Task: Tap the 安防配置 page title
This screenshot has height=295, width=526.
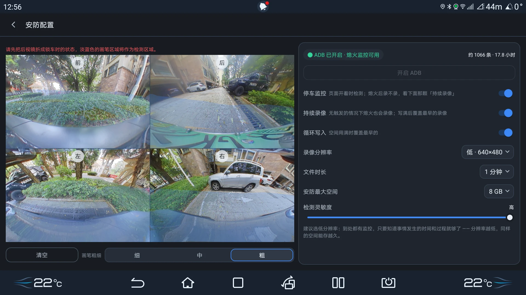Action: (x=39, y=25)
